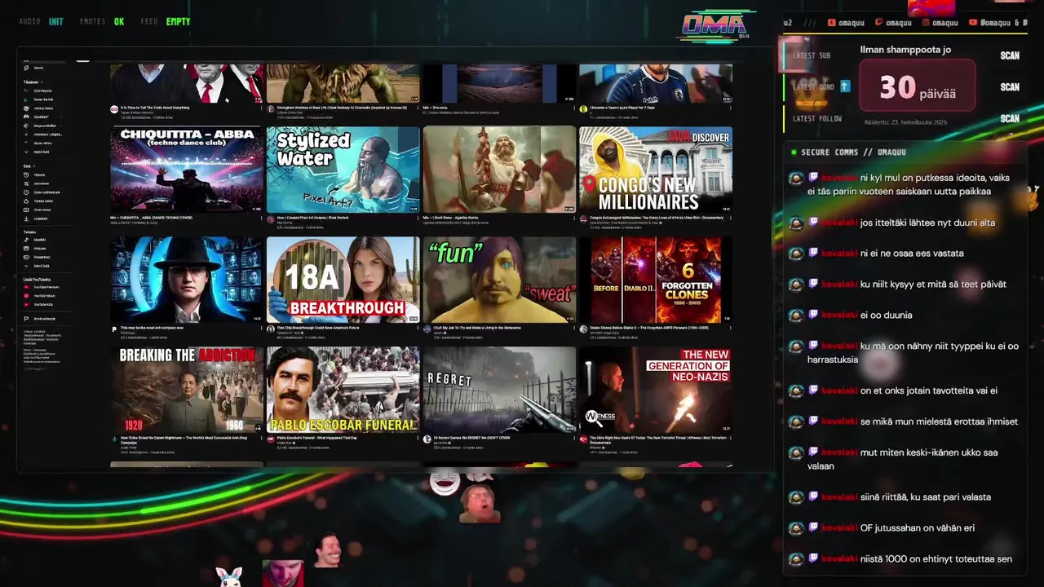Viewport: 1044px width, 587px height.
Task: Open video title 'It Is Time to Tell The Truth'
Action: (x=155, y=108)
